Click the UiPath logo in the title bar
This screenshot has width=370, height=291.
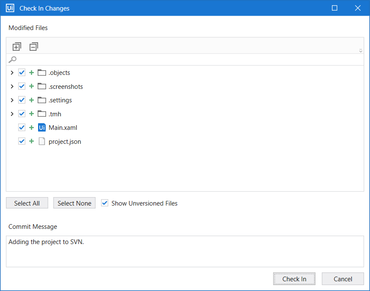pyautogui.click(x=9, y=8)
